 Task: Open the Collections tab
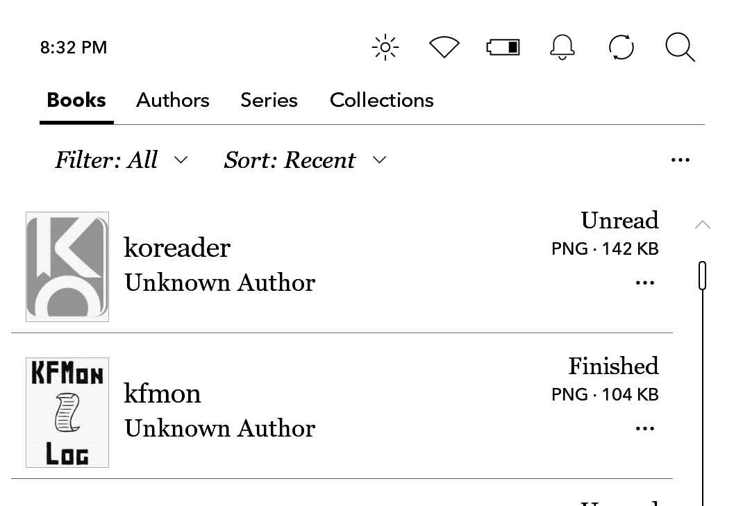(x=382, y=101)
